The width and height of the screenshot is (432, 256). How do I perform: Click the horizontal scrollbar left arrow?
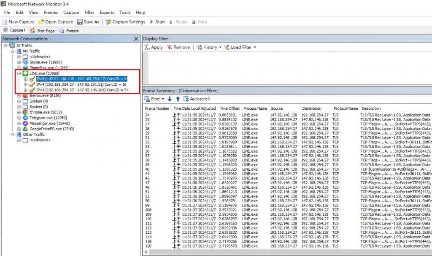click(x=146, y=252)
